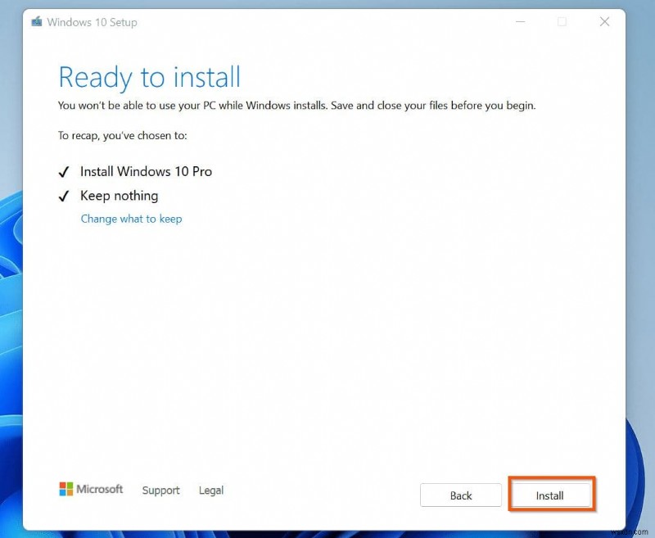Select the Keep nothing recap item
This screenshot has height=538, width=655.
pos(119,196)
